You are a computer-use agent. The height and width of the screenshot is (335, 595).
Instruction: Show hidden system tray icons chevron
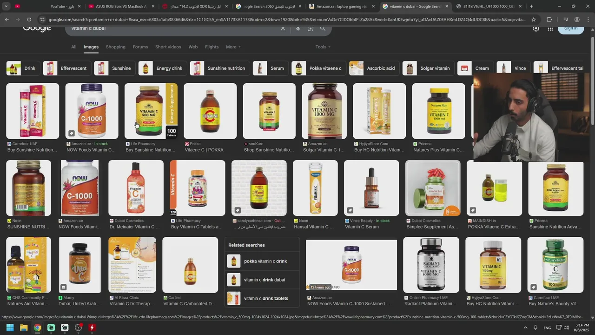(x=526, y=328)
